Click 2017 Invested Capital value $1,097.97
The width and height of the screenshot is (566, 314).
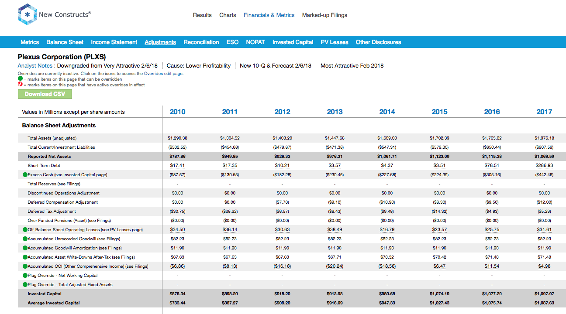point(544,294)
